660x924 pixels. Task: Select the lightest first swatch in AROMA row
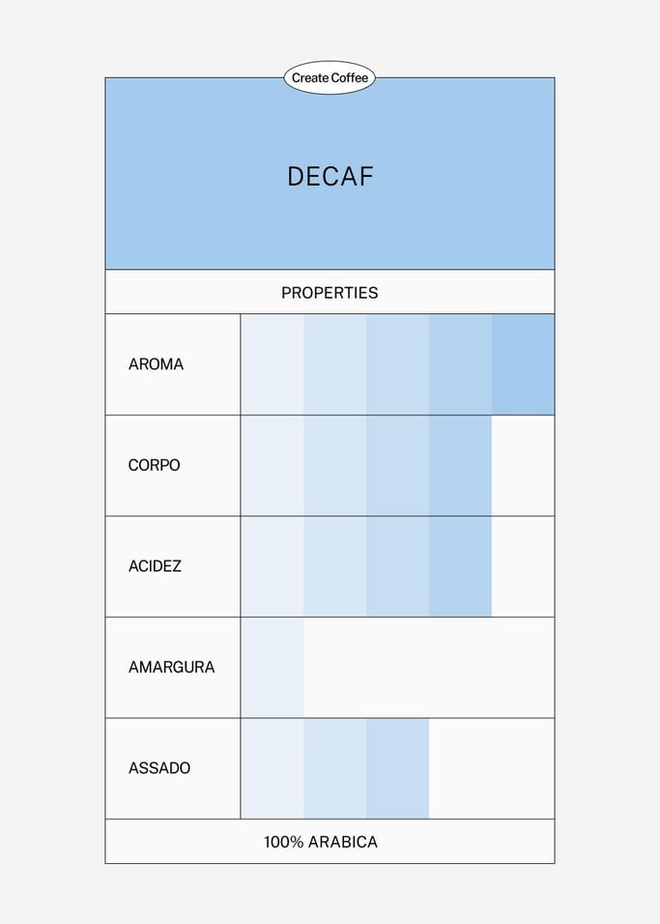(x=272, y=364)
